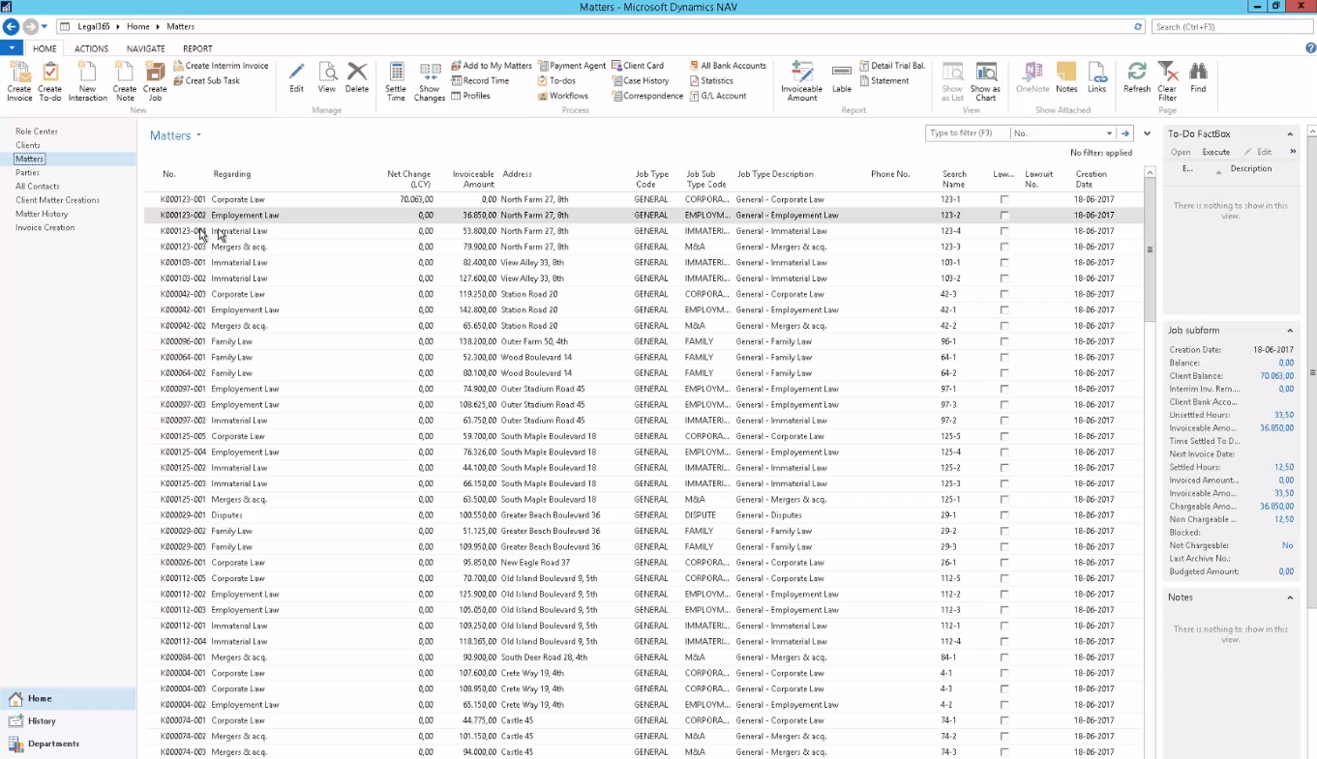Viewport: 1317px width, 759px height.
Task: Click the Type to filter input box
Action: tap(967, 133)
